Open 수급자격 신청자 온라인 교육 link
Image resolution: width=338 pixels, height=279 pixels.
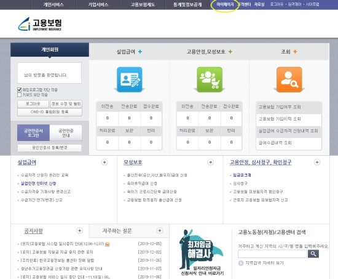pyautogui.click(x=44, y=175)
